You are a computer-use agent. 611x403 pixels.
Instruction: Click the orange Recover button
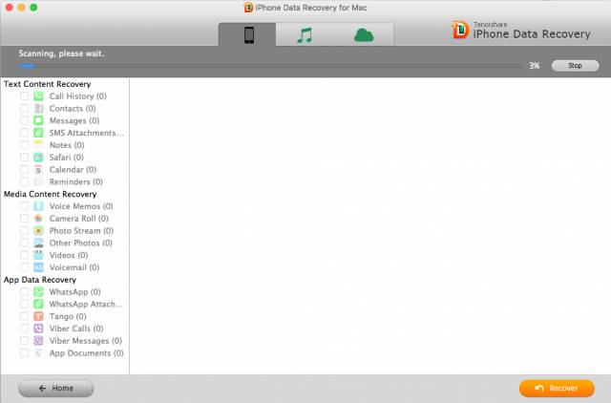557,388
